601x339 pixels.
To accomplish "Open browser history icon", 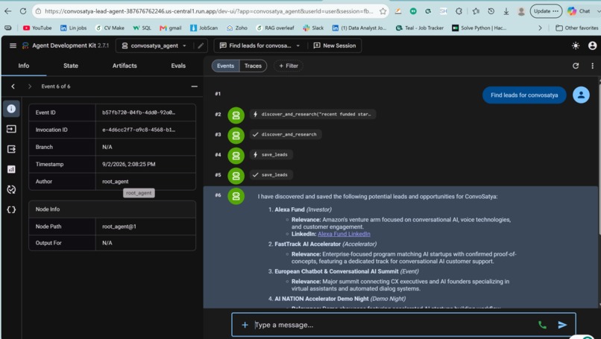I will 491,11.
